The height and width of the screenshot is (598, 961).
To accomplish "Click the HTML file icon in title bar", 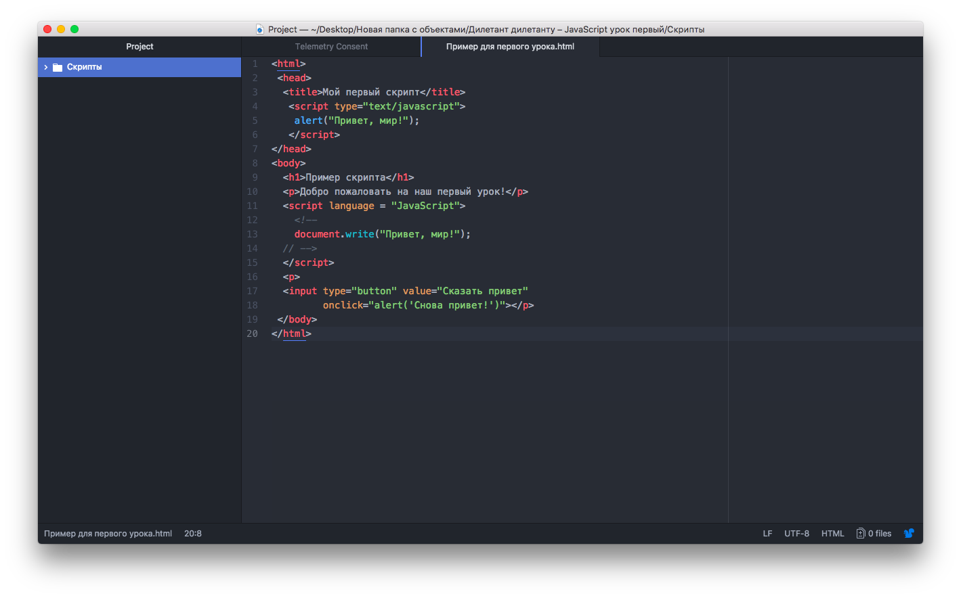I will (260, 29).
